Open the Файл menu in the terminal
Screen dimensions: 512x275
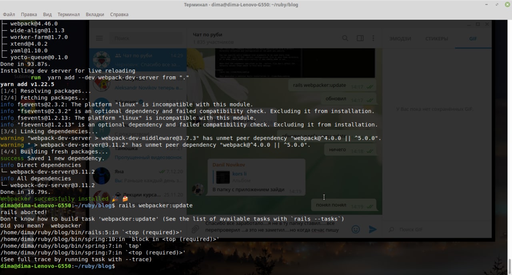click(9, 14)
